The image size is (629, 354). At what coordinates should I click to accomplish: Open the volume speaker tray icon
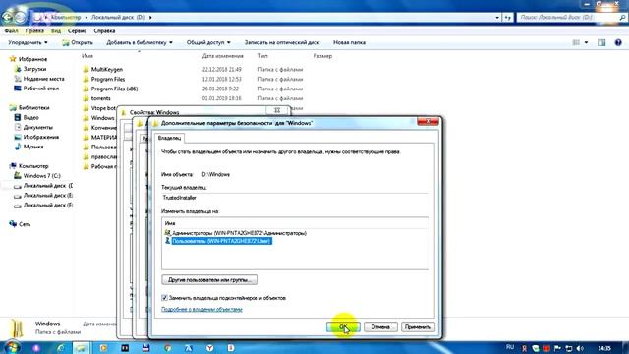pos(580,348)
